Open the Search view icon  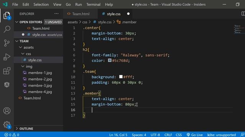(x=7, y=29)
